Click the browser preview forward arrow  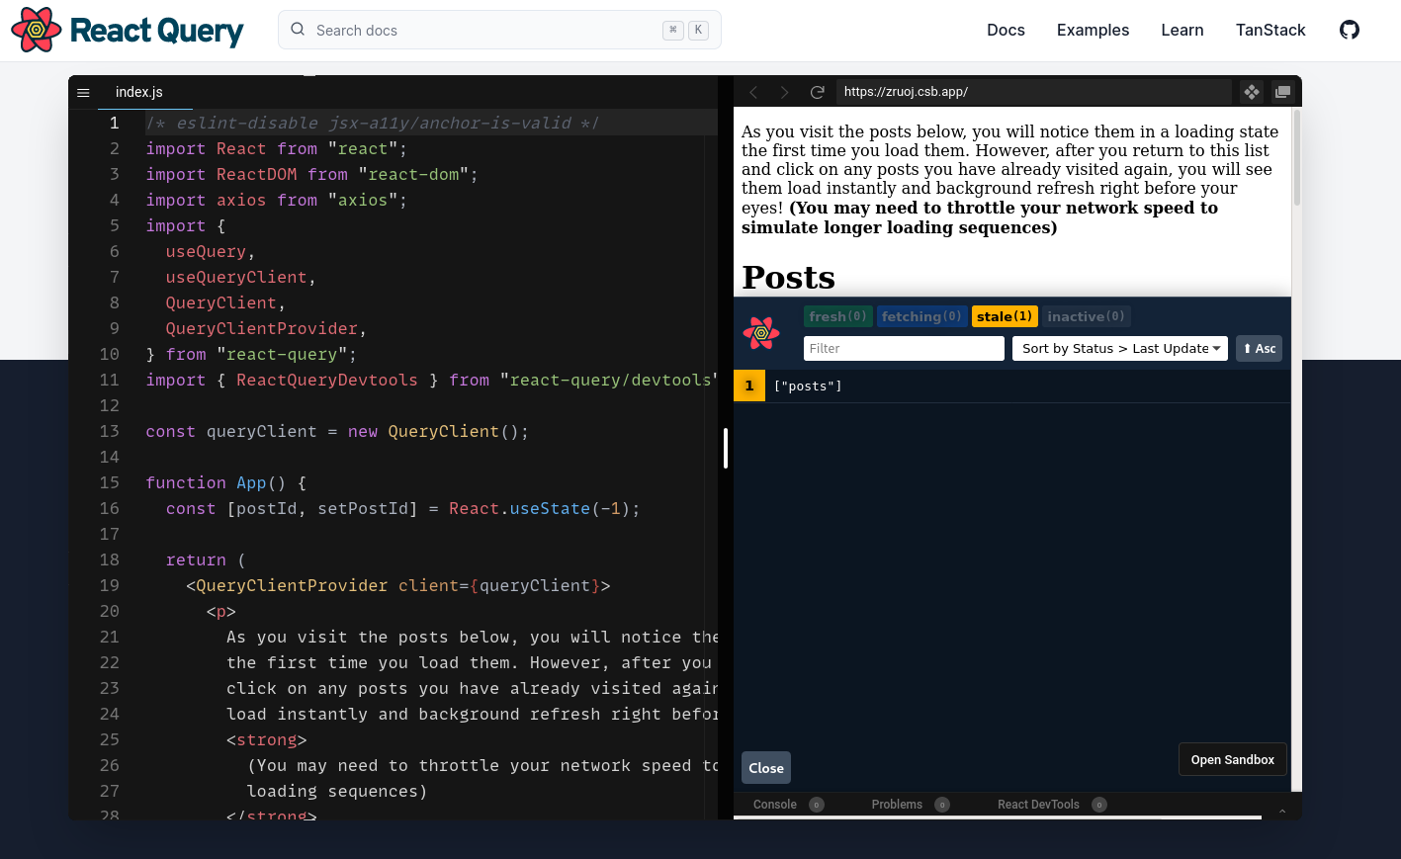click(x=785, y=92)
